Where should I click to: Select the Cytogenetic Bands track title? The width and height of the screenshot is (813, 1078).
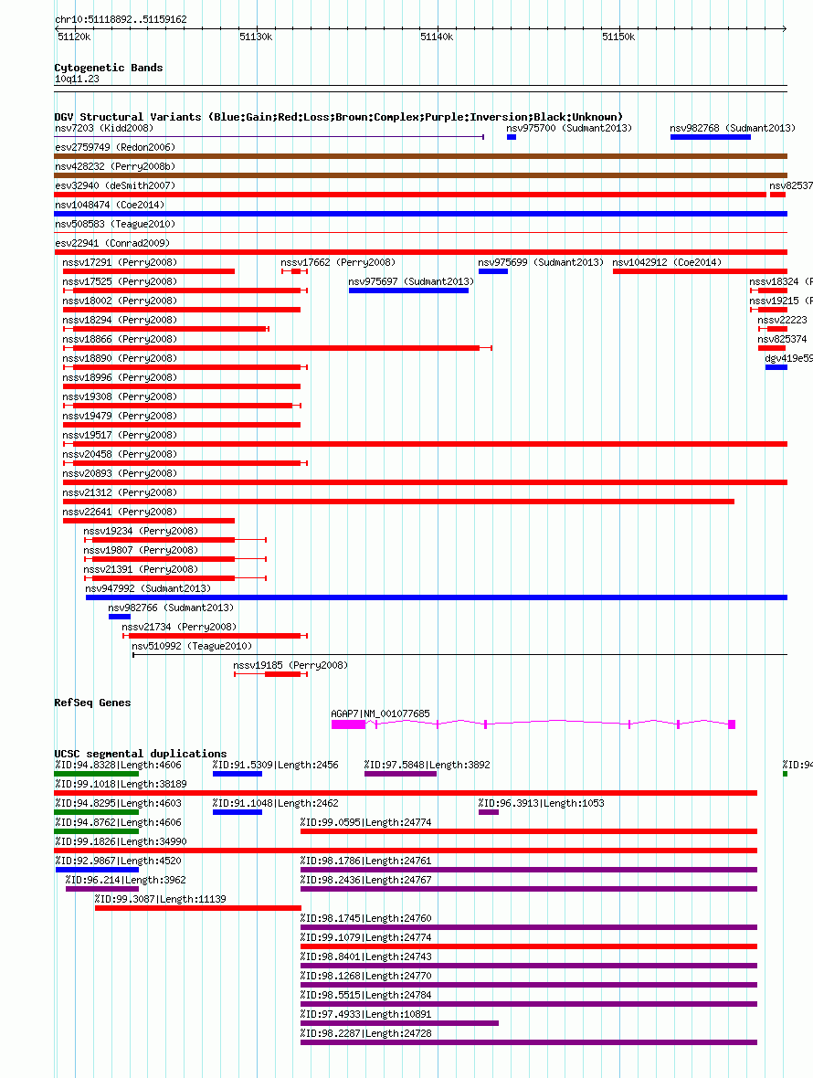click(109, 68)
